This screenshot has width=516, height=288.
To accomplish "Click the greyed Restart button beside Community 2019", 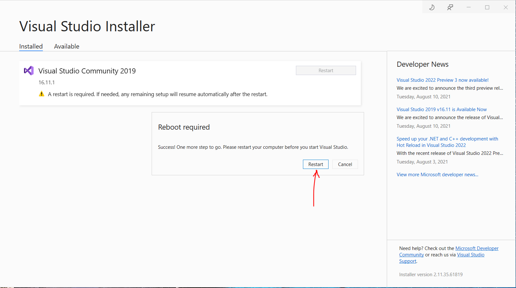I will tap(326, 71).
